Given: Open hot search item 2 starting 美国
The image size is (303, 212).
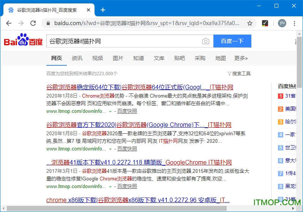Looking at the screenshot, I should point(290,109).
